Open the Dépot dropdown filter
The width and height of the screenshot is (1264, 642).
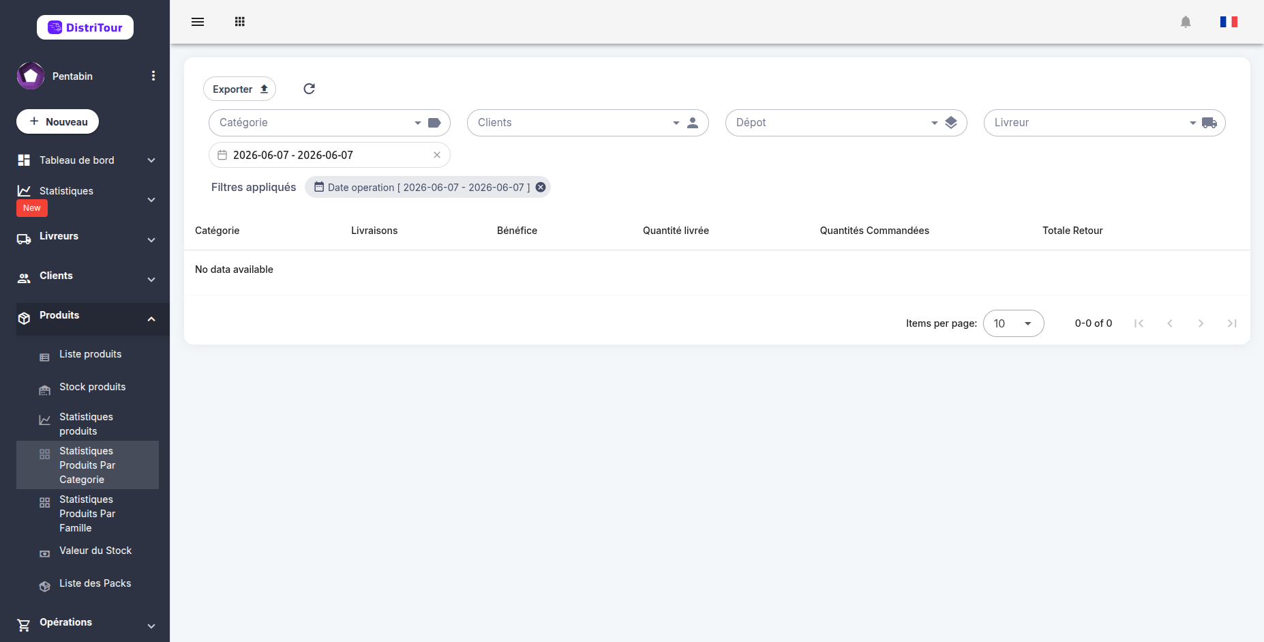click(x=846, y=123)
